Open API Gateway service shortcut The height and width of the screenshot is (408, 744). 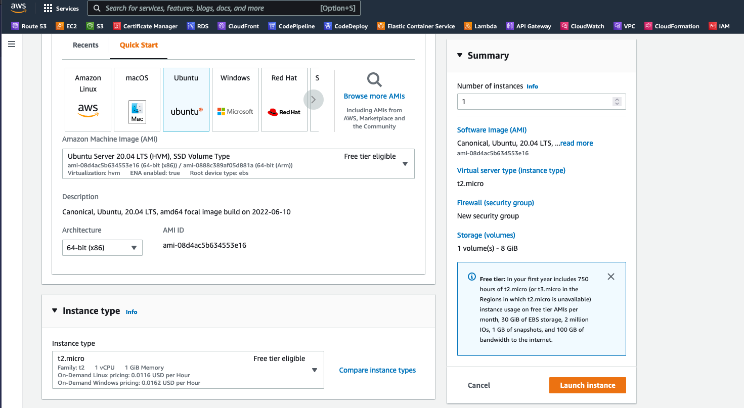[528, 26]
